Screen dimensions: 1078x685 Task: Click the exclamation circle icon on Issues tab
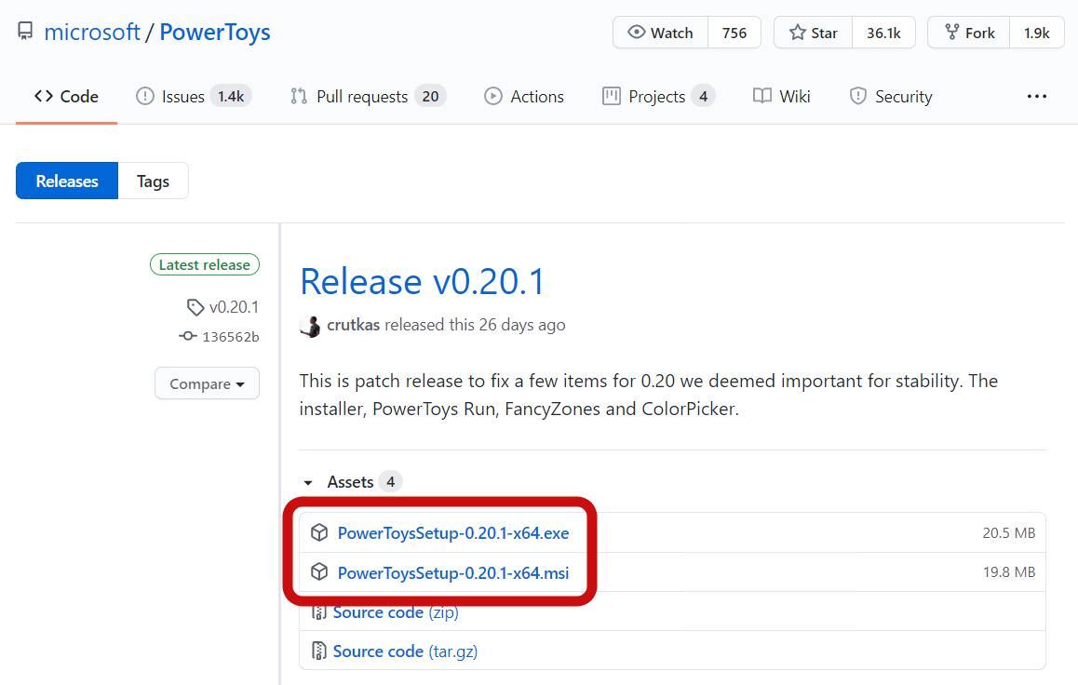(145, 96)
